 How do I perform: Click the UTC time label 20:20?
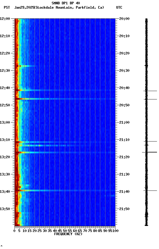[124, 53]
